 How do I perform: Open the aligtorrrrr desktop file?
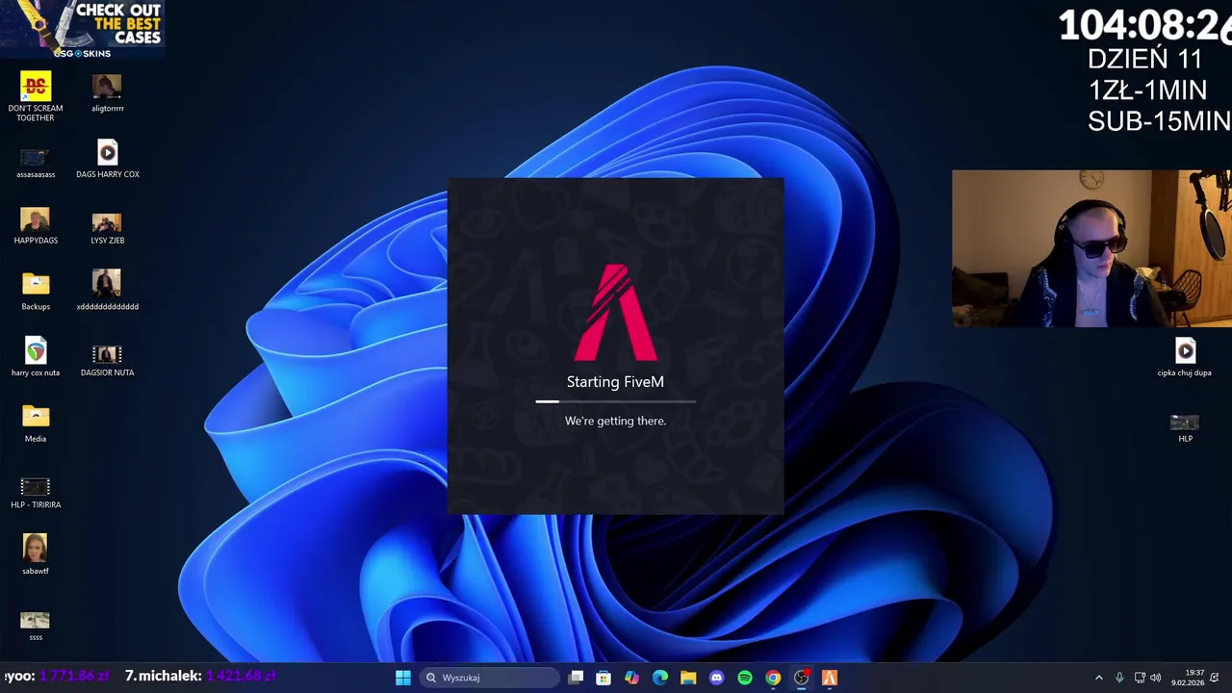(x=107, y=93)
